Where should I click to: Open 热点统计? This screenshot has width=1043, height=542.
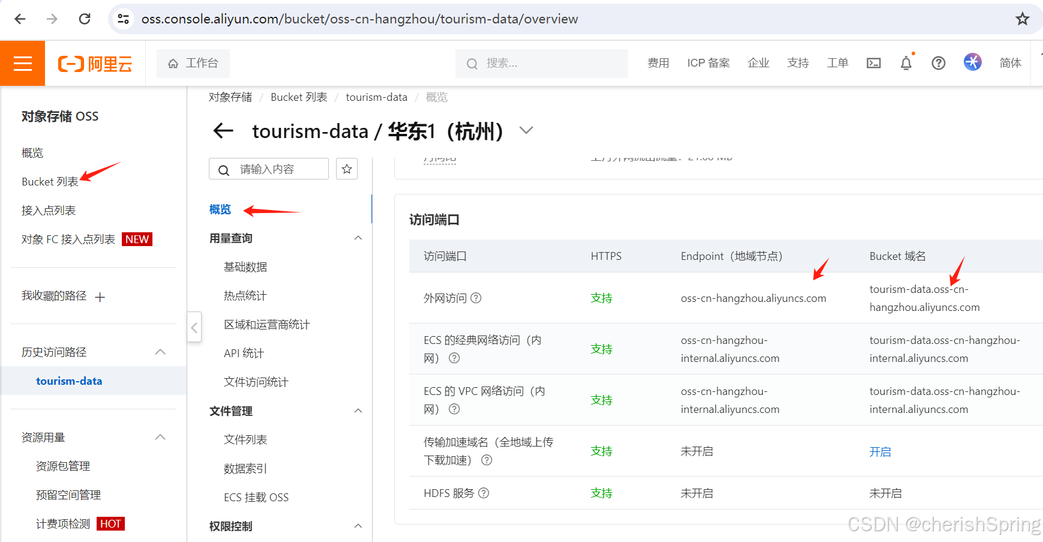(245, 296)
